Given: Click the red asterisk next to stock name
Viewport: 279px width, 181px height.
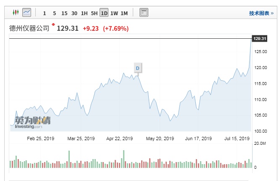Looking at the screenshot, I should [x=53, y=25].
